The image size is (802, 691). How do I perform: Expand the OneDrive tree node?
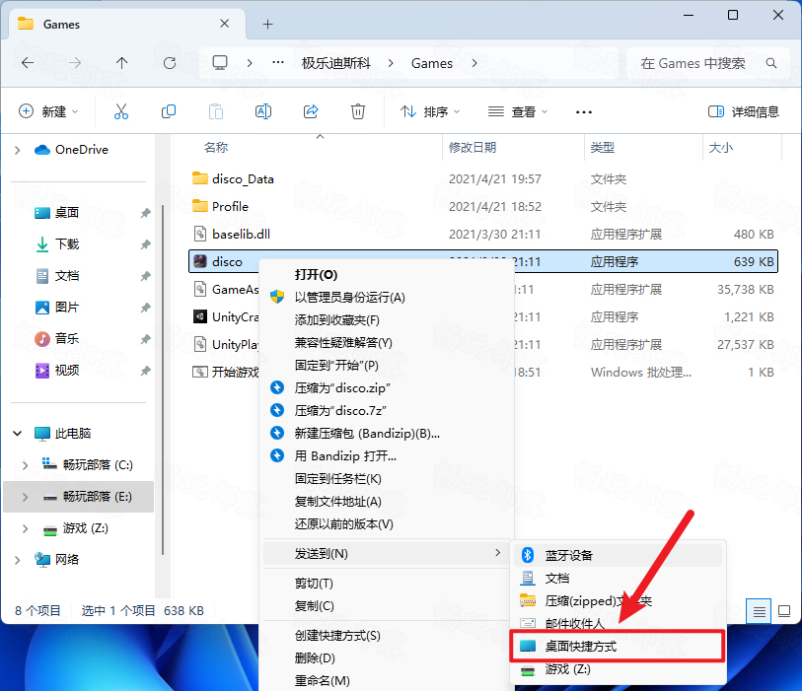pyautogui.click(x=18, y=150)
